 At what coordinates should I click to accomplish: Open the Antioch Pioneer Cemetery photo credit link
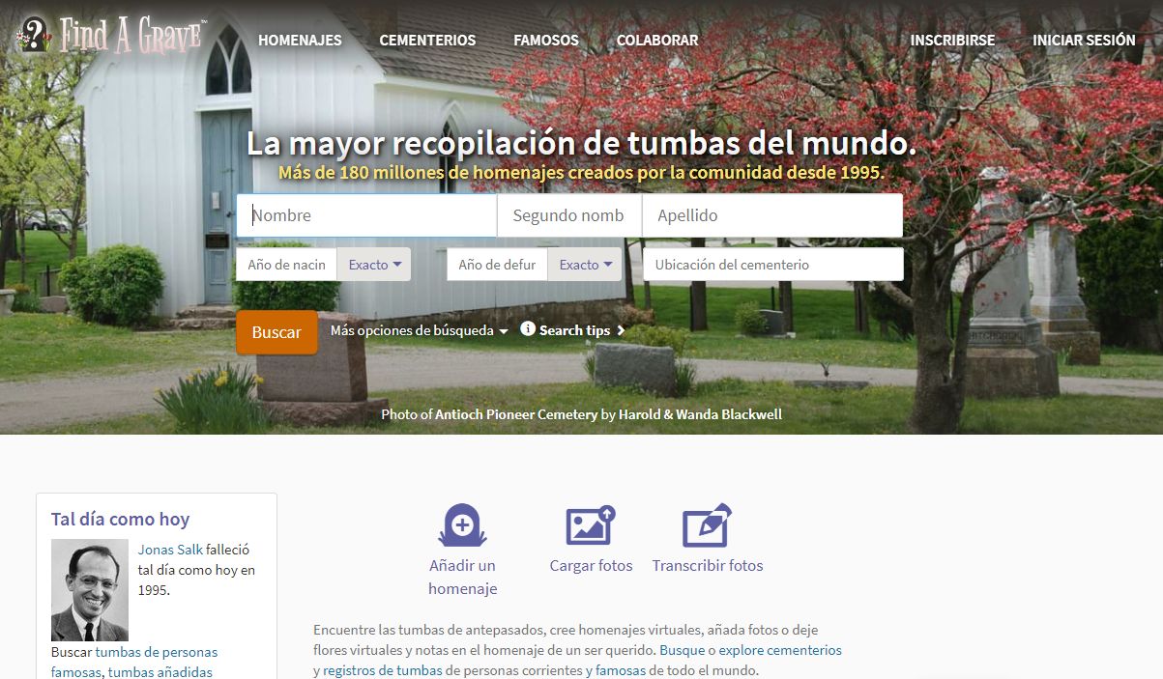tap(516, 414)
